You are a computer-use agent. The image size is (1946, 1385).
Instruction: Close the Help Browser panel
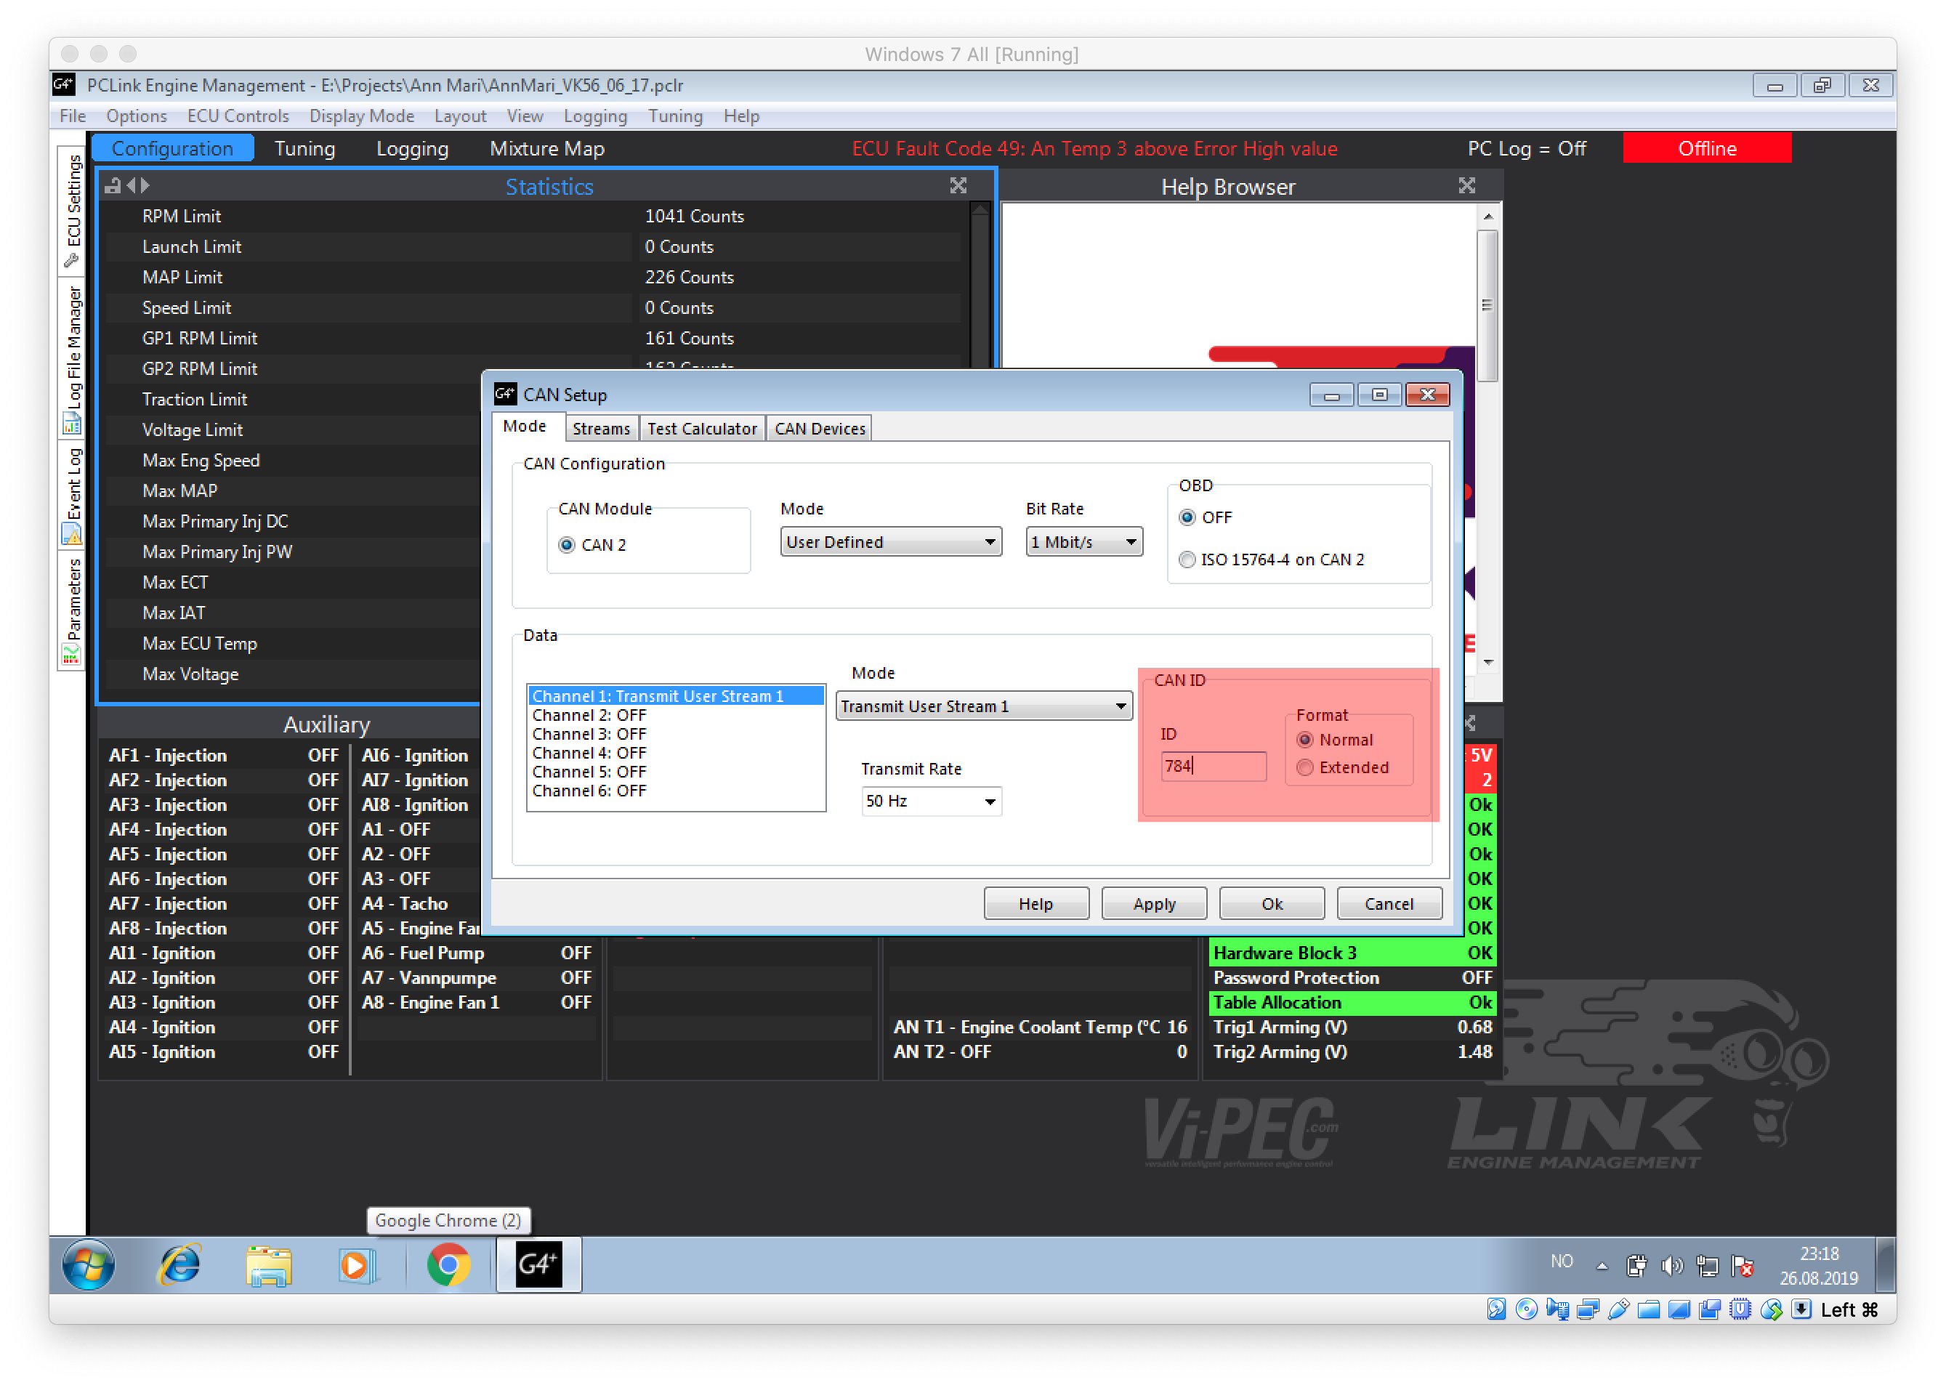click(1466, 186)
